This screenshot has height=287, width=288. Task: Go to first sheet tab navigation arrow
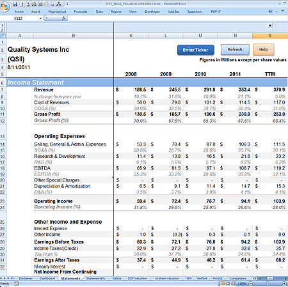[x=1, y=278]
